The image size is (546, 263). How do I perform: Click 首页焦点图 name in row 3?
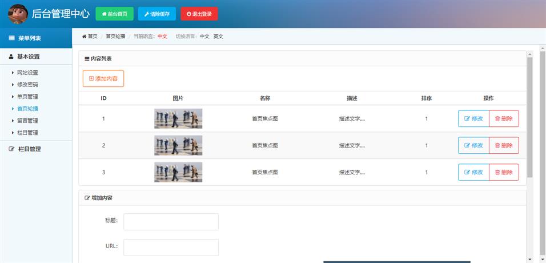[x=265, y=172]
